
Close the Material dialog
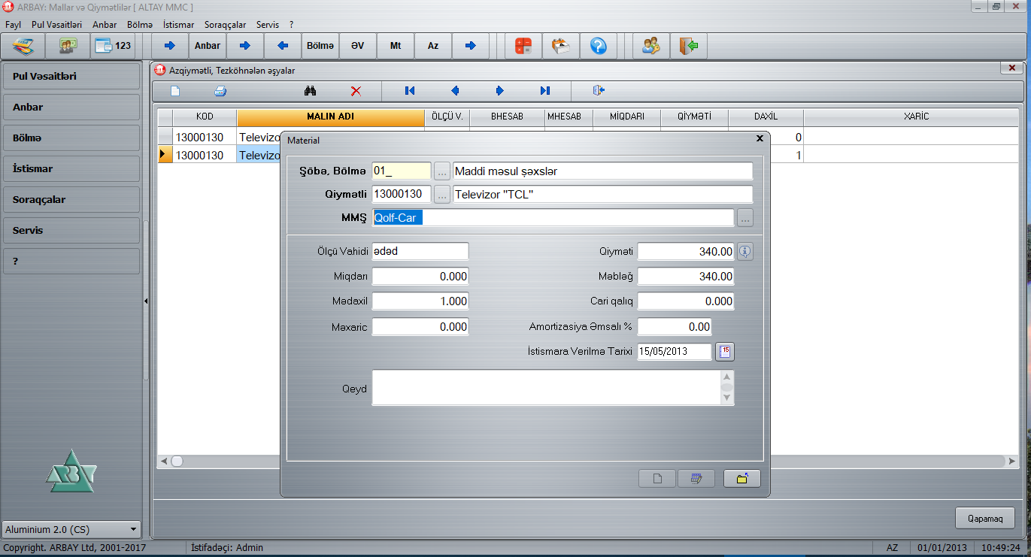[x=760, y=139]
